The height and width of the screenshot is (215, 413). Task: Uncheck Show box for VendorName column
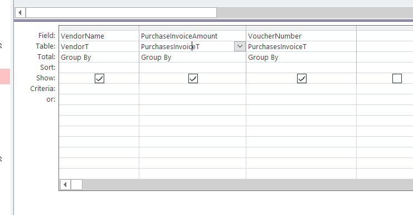tap(99, 78)
